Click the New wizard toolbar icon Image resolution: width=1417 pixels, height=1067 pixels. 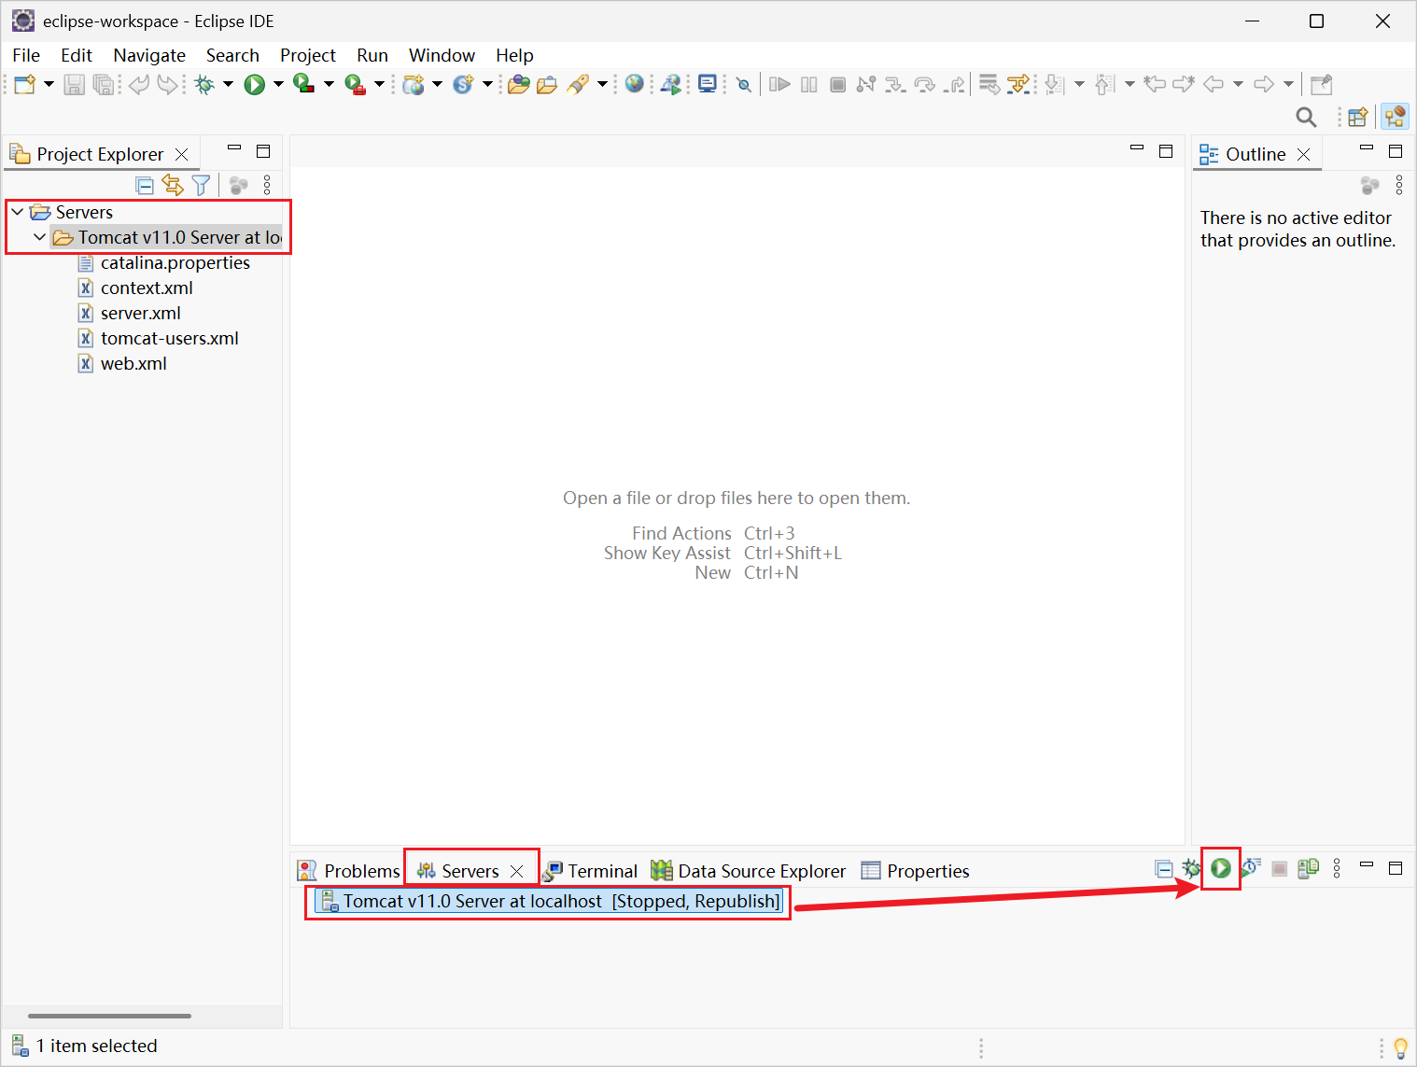pyautogui.click(x=24, y=85)
